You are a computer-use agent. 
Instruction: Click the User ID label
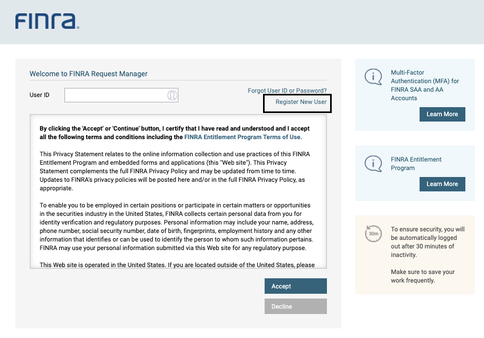[x=39, y=95]
